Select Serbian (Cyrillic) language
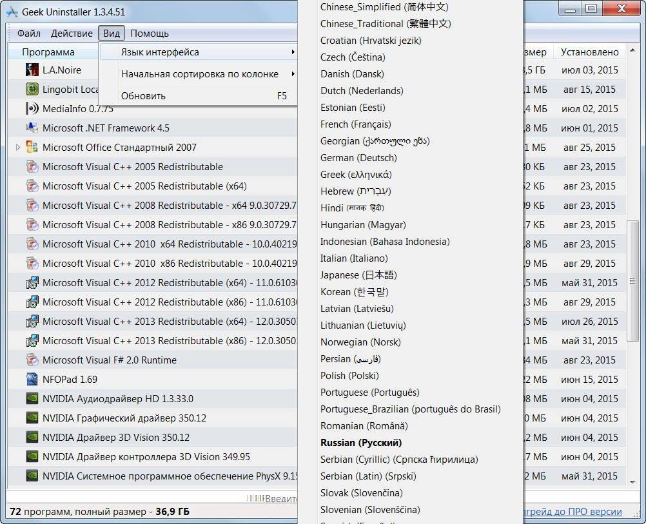 tap(399, 460)
